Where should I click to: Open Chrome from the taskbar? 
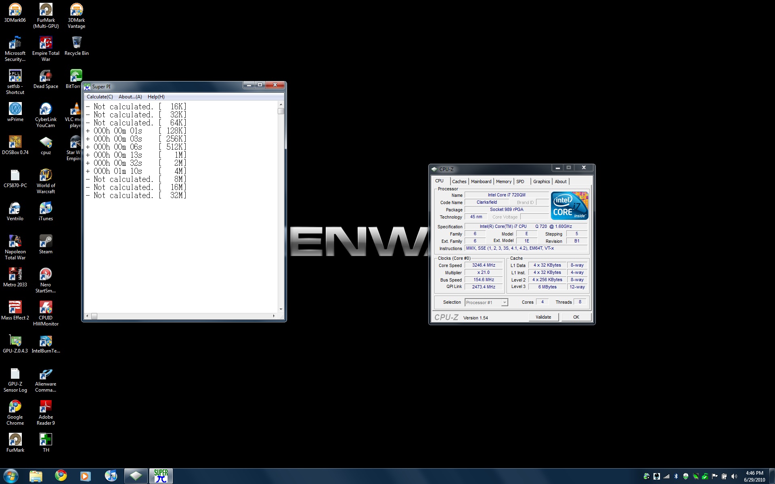[x=61, y=476]
